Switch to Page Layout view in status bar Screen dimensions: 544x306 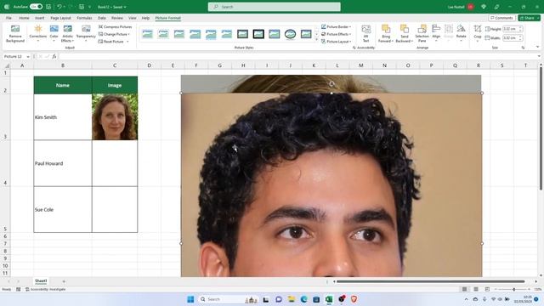[476, 289]
